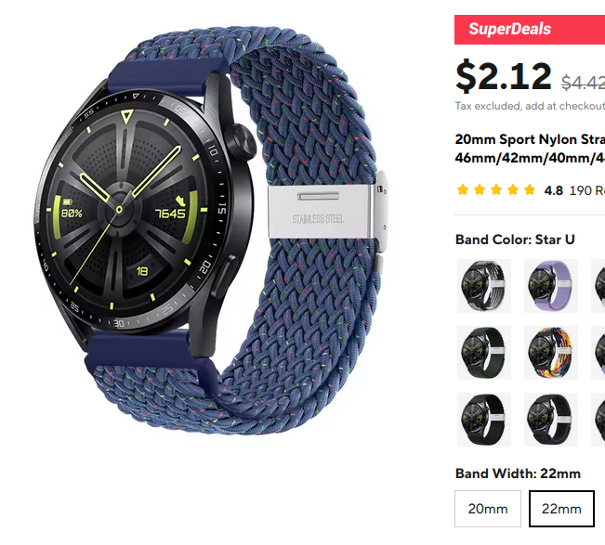
Task: Click the yellow star rating icons
Action: click(x=496, y=189)
